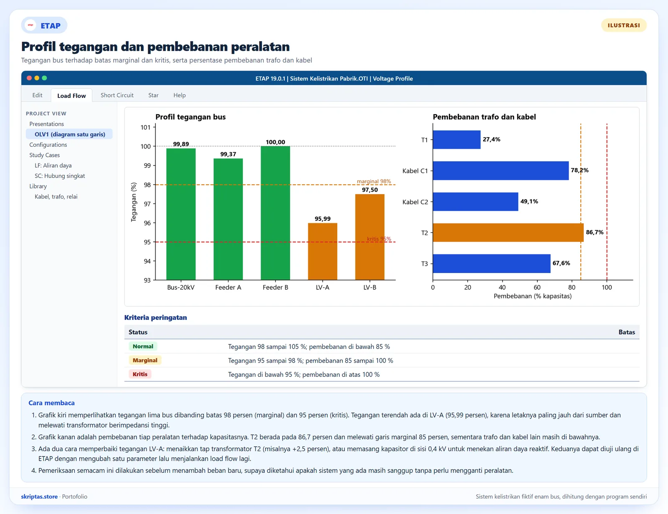The height and width of the screenshot is (514, 668).
Task: Open the Help tab
Action: click(x=180, y=95)
